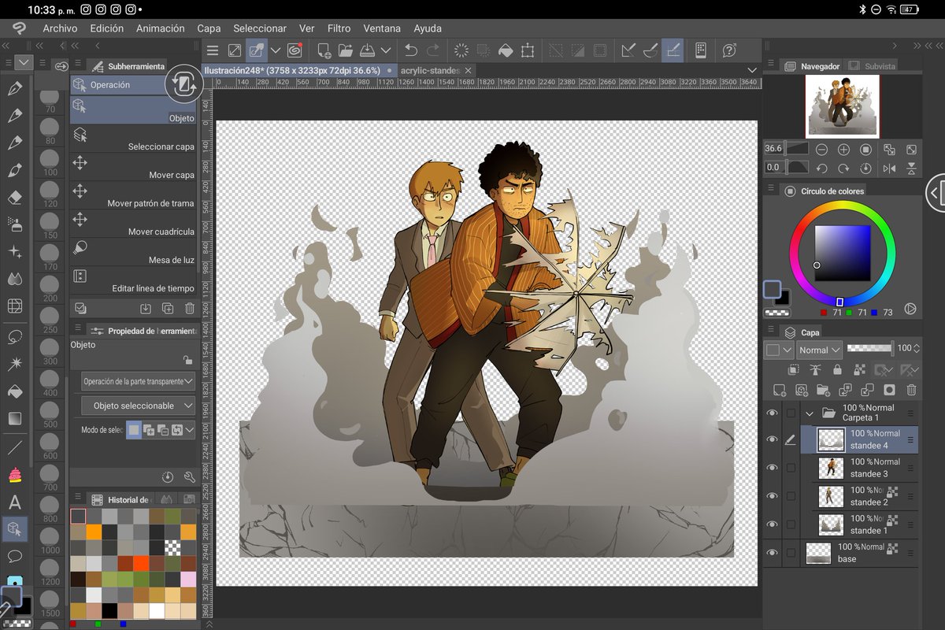Click the Fill paint bucket command icon

point(506,50)
